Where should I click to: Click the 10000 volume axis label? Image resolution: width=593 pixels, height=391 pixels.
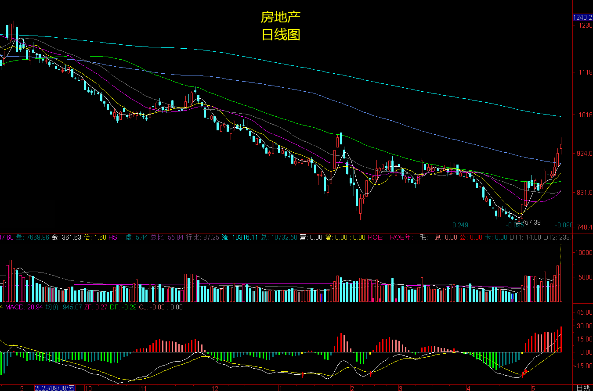coord(583,253)
